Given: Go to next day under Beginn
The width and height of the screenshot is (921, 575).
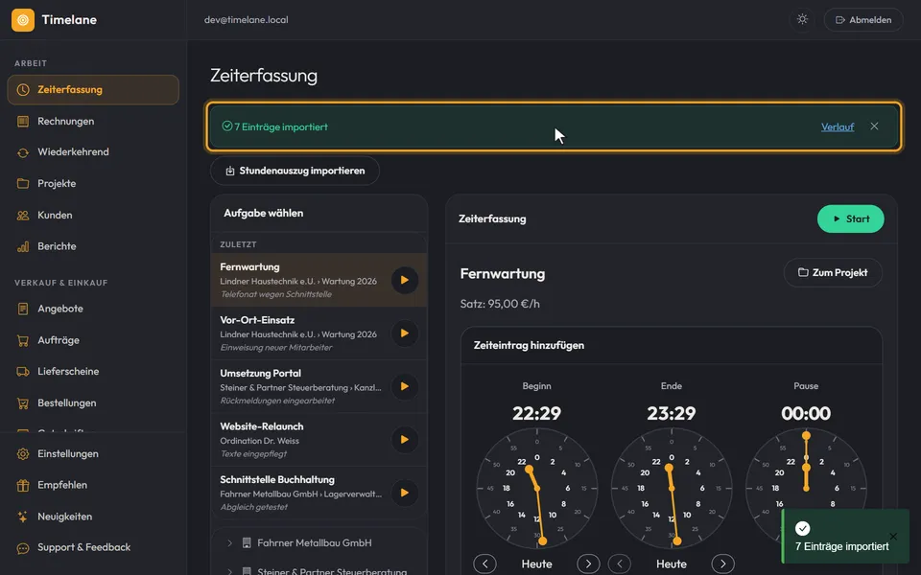Looking at the screenshot, I should pyautogui.click(x=588, y=563).
